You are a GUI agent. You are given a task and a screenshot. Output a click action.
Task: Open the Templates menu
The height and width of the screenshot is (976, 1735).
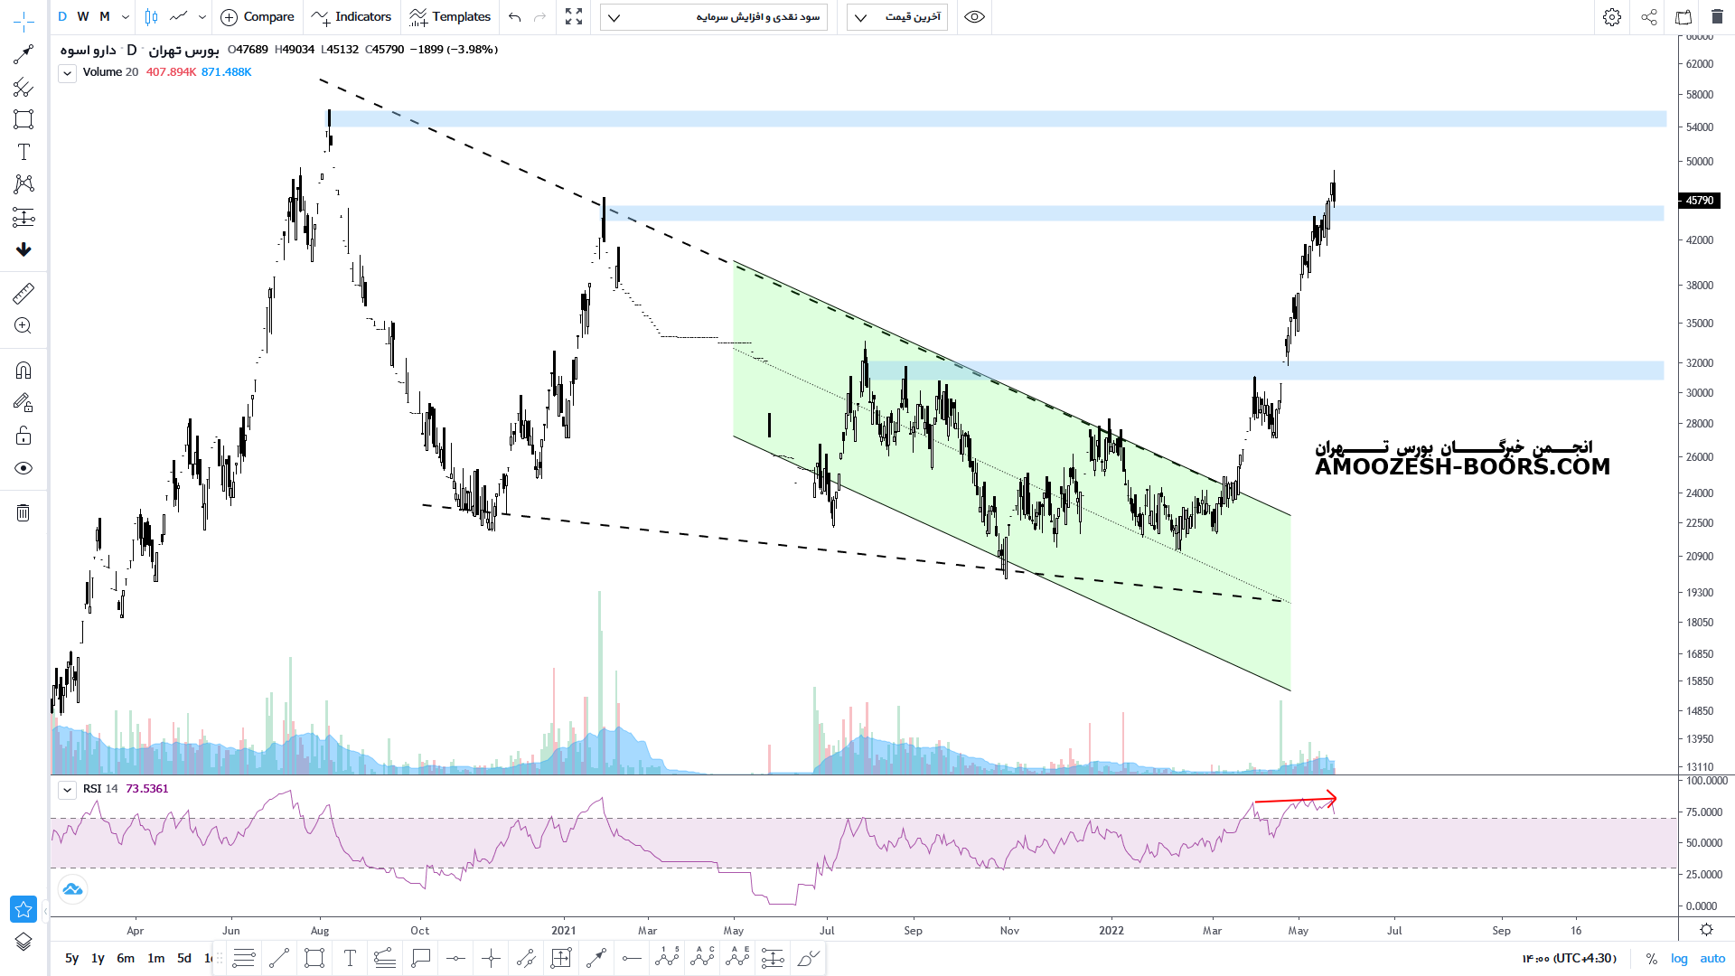(x=449, y=16)
